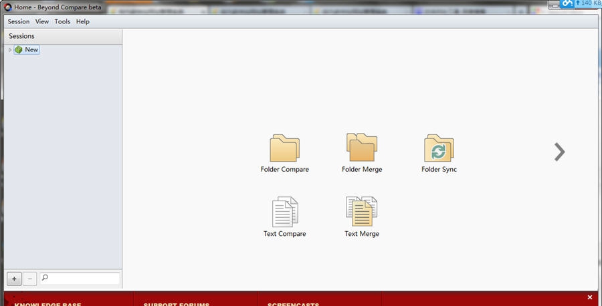Click the green cube icon beside New
The image size is (602, 306).
click(x=19, y=49)
